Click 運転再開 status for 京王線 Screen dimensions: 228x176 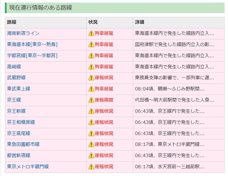click(104, 100)
